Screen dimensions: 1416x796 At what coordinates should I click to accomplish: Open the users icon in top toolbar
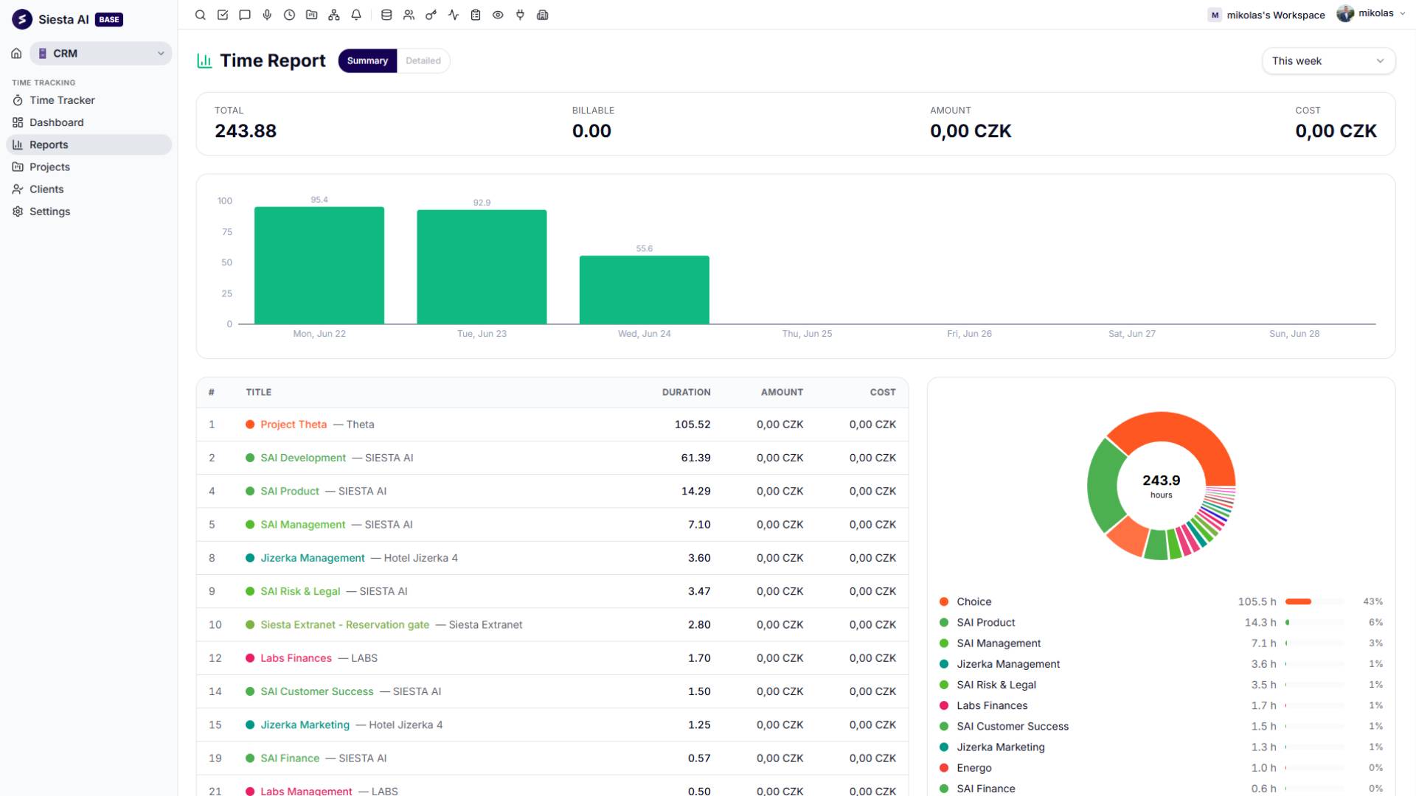coord(409,15)
